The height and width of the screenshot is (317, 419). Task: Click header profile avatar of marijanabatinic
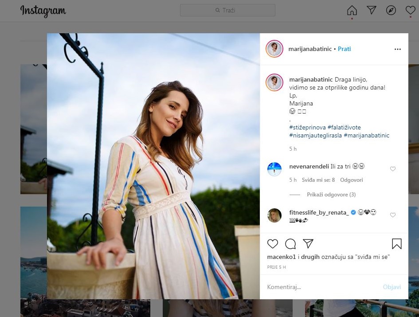(x=274, y=49)
